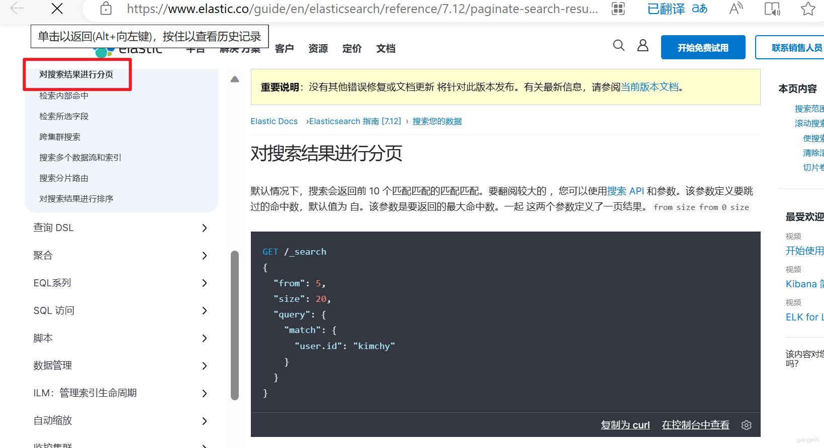Start read aloud with the A icon
824x448 pixels.
[x=736, y=9]
